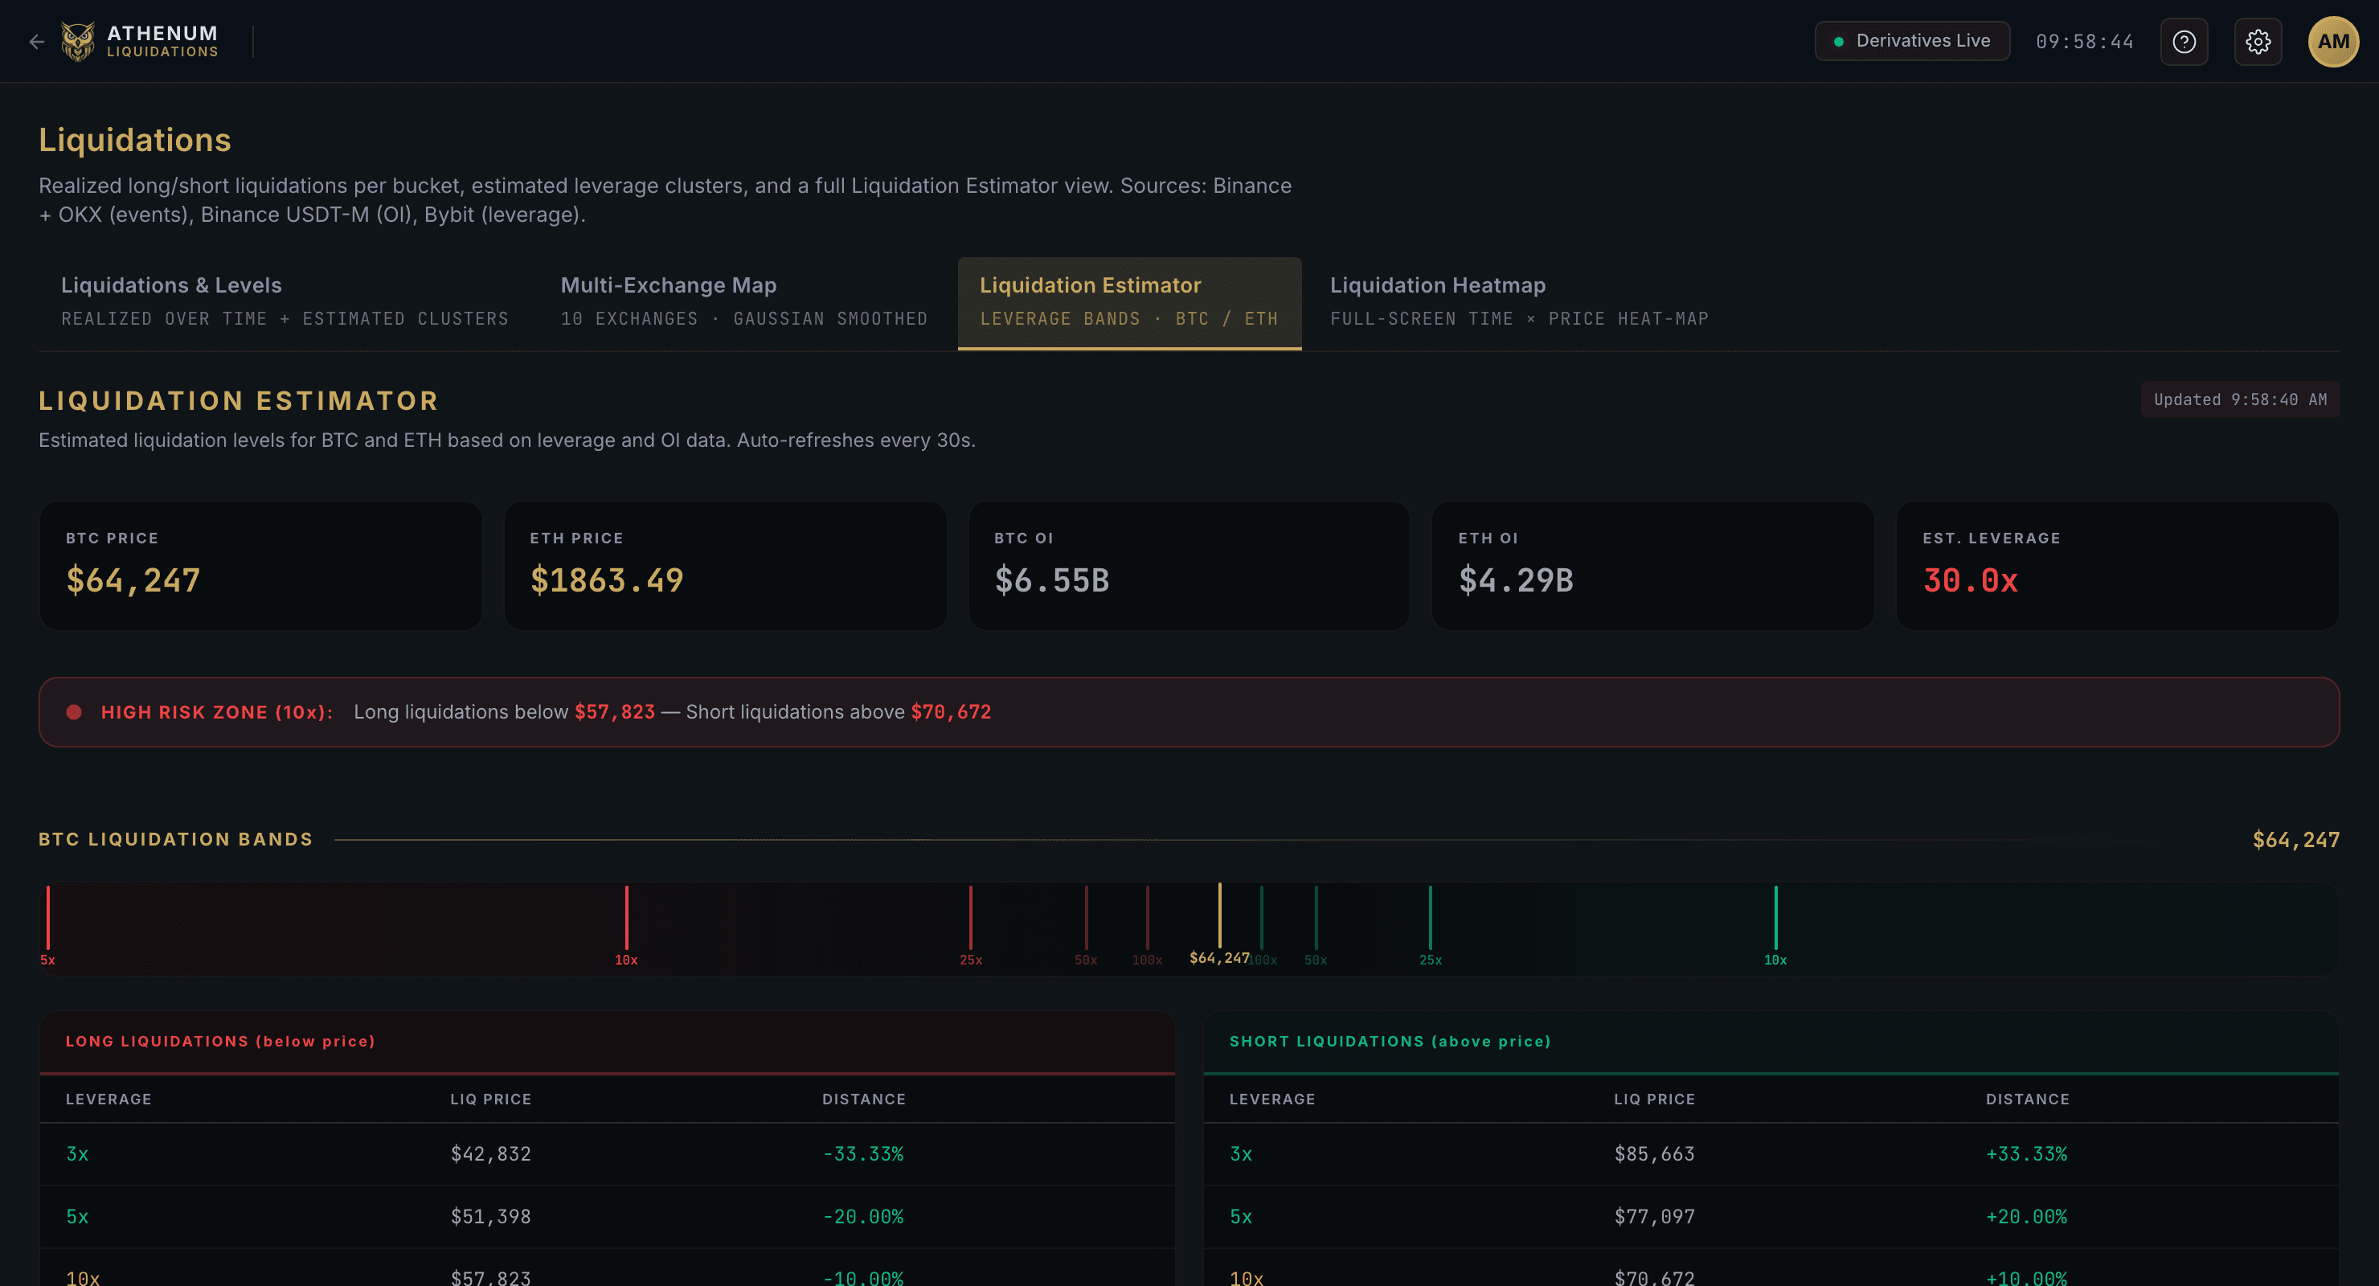Click the -33.33% distance cell

coord(863,1154)
